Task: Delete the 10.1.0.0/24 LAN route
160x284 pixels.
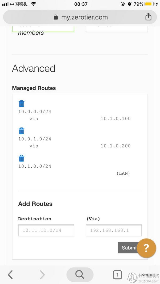Action: (21, 158)
